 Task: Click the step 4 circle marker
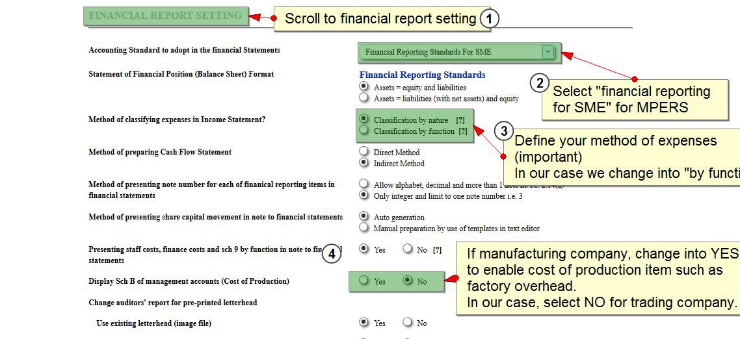332,254
